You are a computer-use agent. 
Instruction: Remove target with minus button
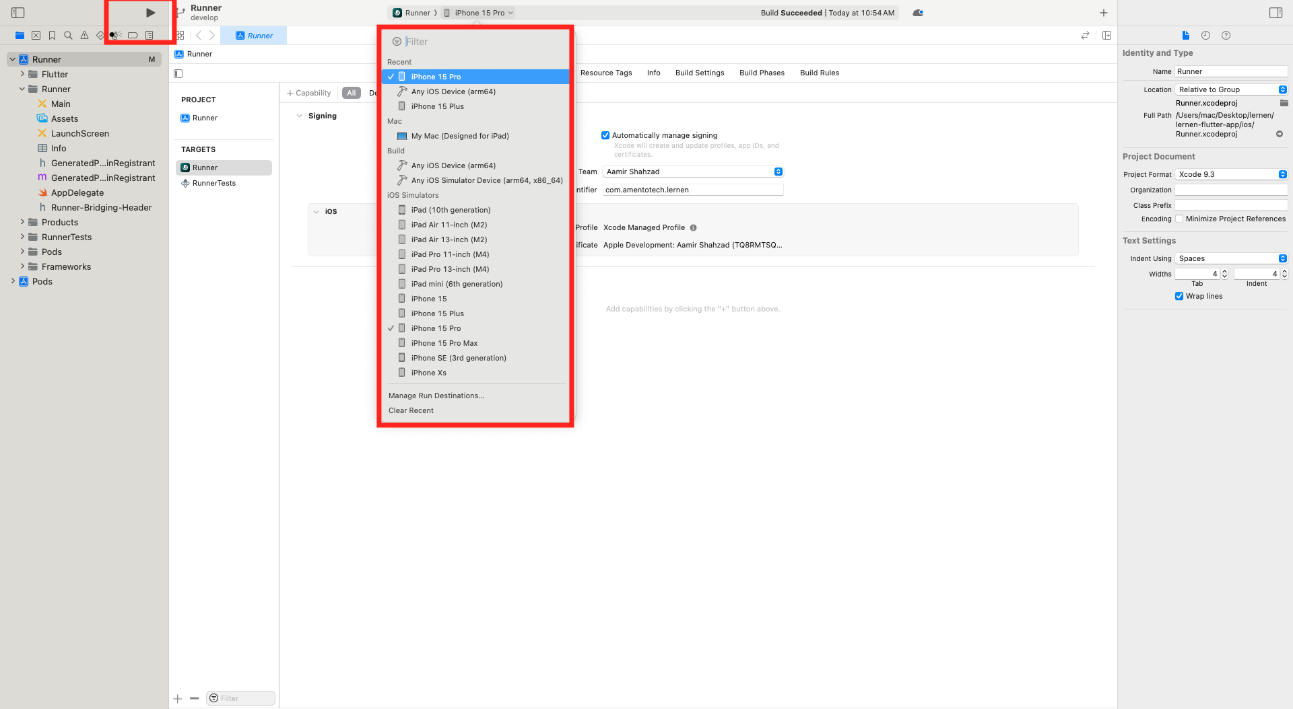pyautogui.click(x=195, y=698)
